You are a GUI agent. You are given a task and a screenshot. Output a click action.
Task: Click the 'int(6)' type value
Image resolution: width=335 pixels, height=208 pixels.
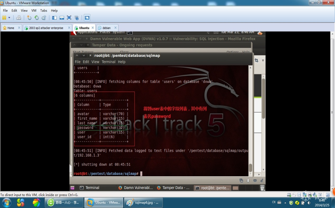coord(109,137)
